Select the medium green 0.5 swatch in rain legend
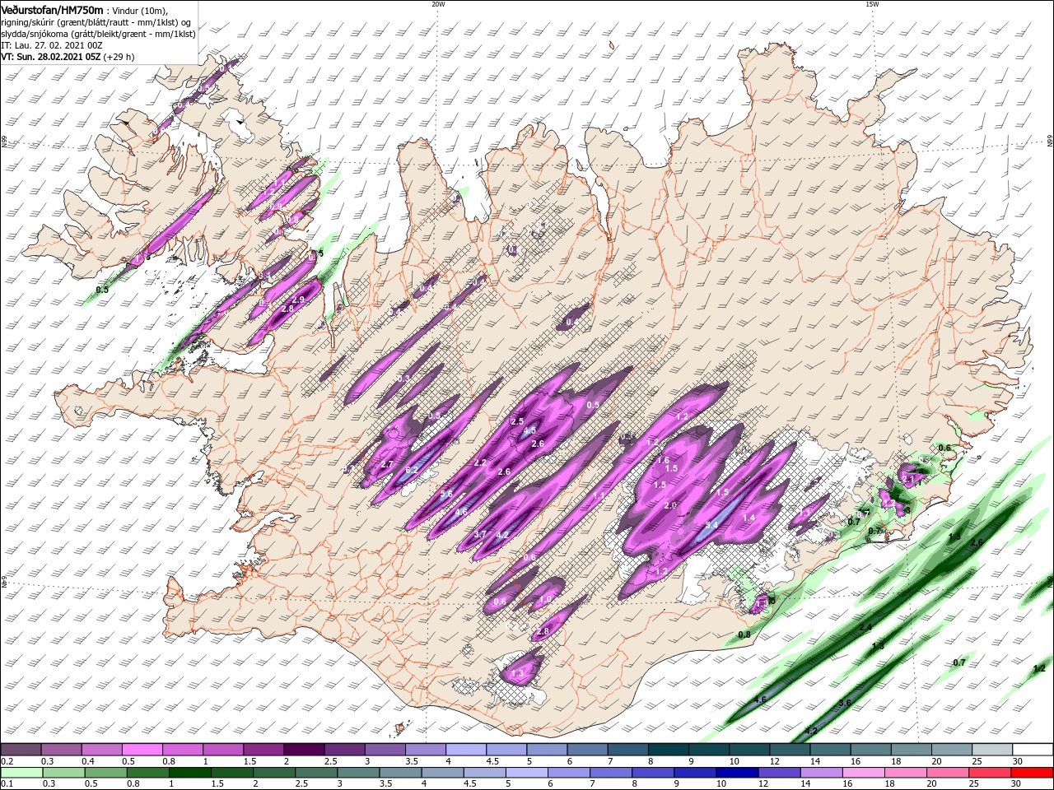The height and width of the screenshot is (790, 1054). (x=105, y=773)
